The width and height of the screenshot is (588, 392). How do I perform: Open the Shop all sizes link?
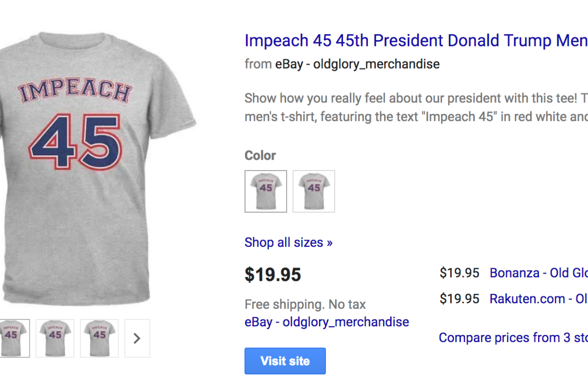[288, 243]
